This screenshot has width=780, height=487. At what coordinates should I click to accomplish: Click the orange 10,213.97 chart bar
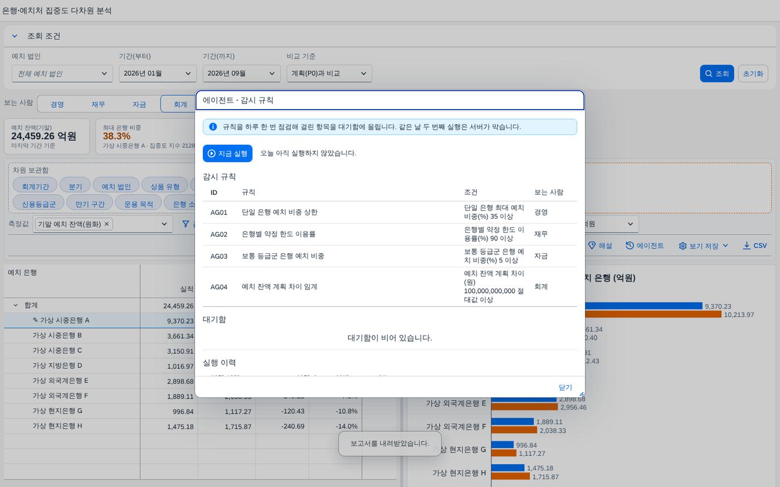[x=653, y=314]
